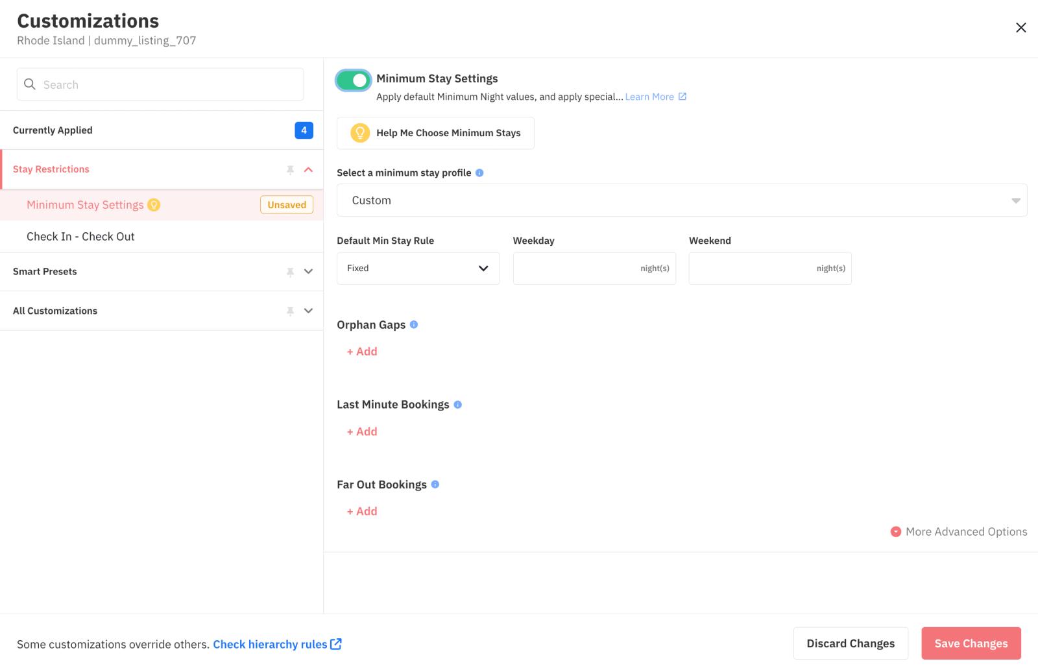
Task: Show Orphan Gaps info tooltip
Action: click(414, 324)
